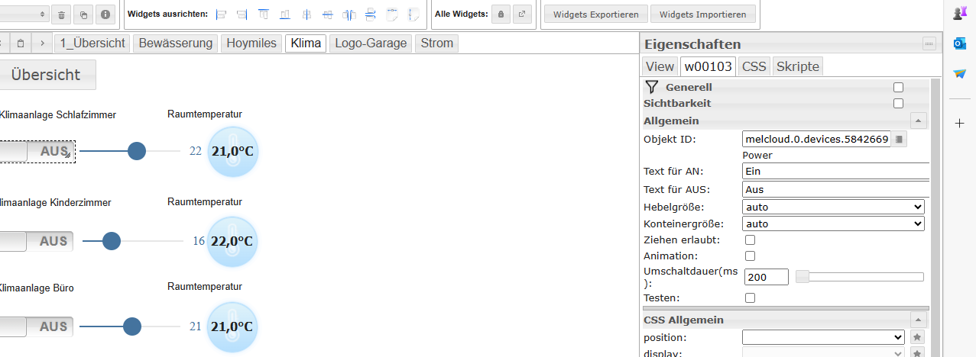Image resolution: width=976 pixels, height=357 pixels.
Task: Open the object ID selector next to Objekt ID
Action: coord(900,140)
